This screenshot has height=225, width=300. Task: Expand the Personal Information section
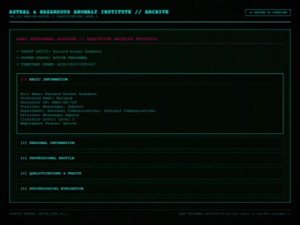[150, 143]
